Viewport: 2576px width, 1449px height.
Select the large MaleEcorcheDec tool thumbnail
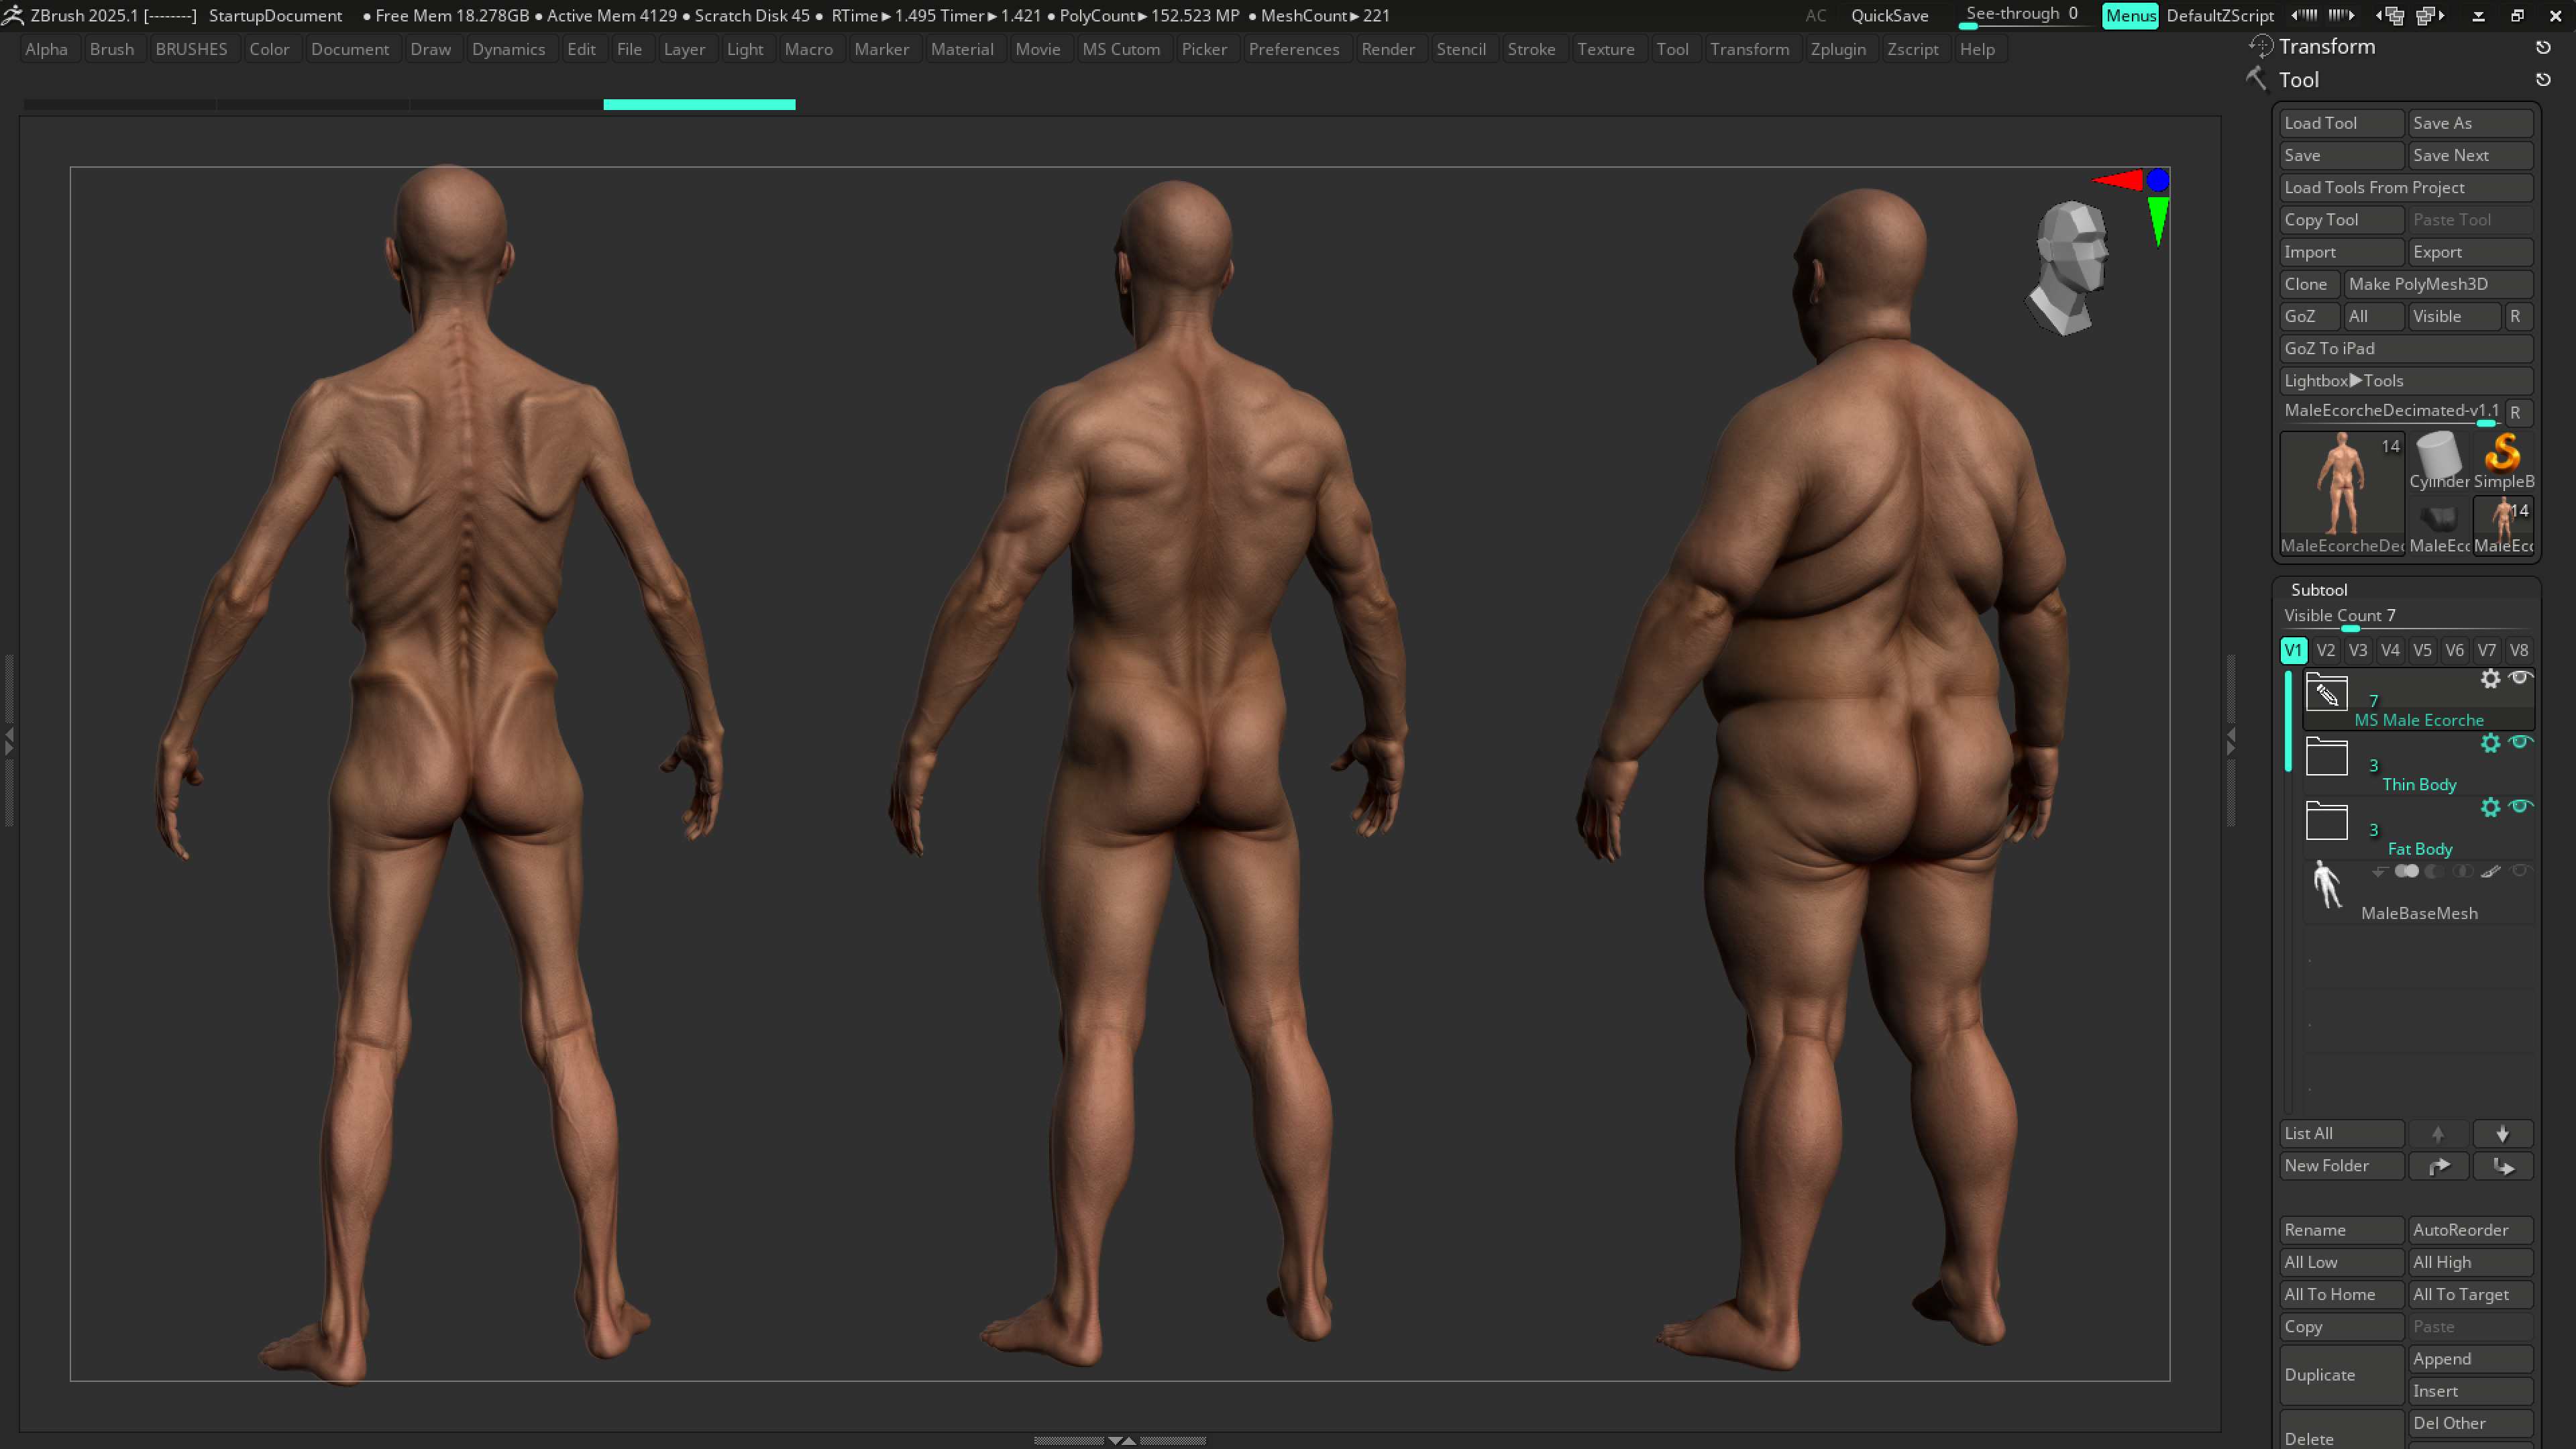2342,493
